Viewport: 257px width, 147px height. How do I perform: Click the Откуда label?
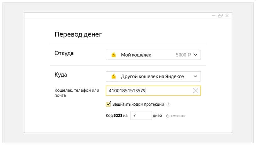point(64,53)
